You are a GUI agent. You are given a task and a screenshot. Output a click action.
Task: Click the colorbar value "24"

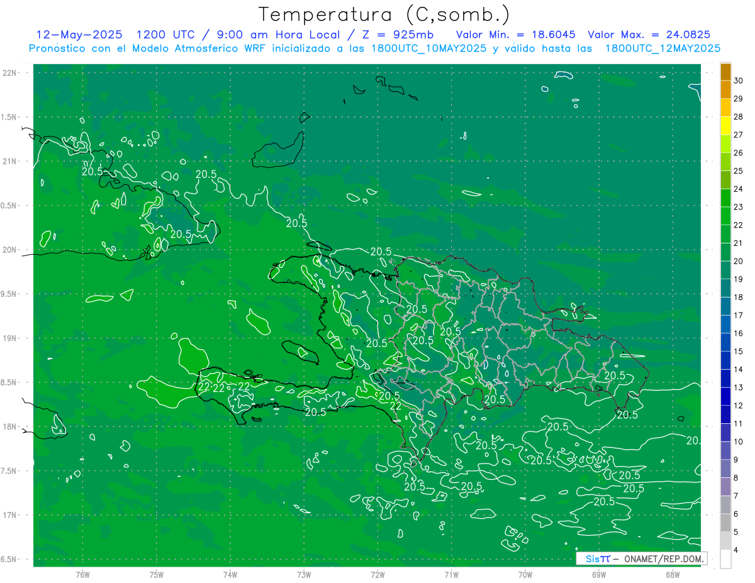click(739, 189)
